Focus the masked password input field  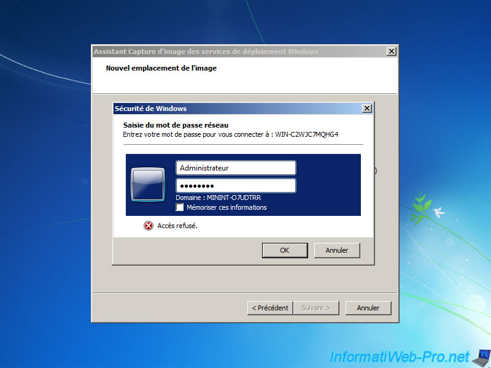tap(236, 185)
